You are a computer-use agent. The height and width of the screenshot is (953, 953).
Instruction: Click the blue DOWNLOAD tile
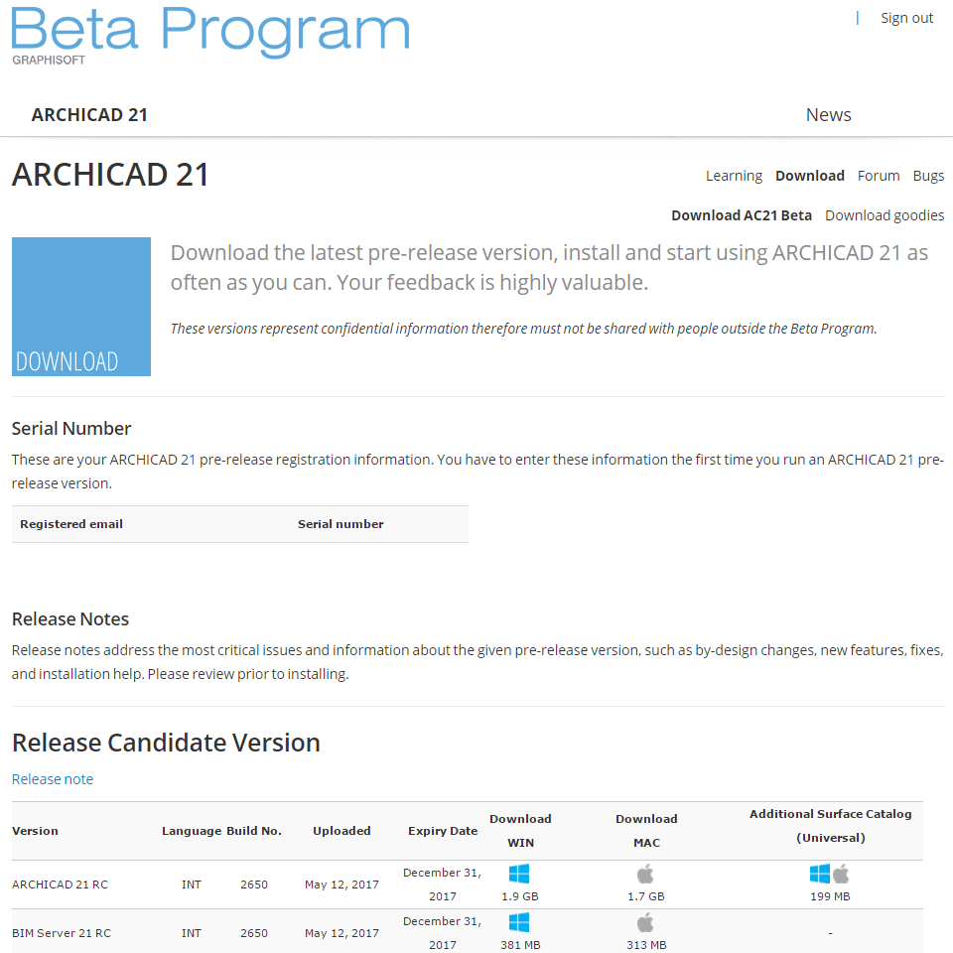81,307
